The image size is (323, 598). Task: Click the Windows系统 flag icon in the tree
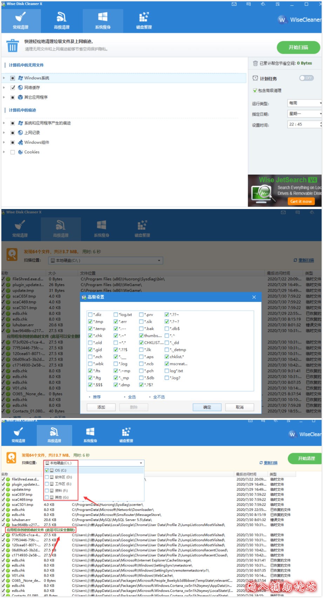click(x=20, y=78)
